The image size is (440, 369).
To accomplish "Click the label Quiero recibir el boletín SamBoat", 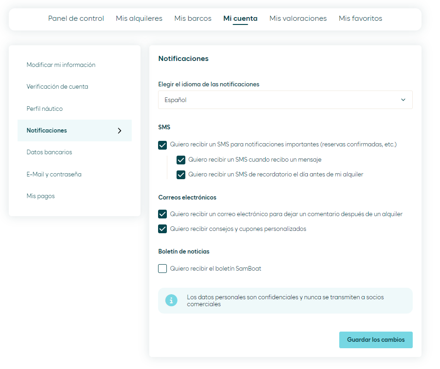I will tap(215, 269).
